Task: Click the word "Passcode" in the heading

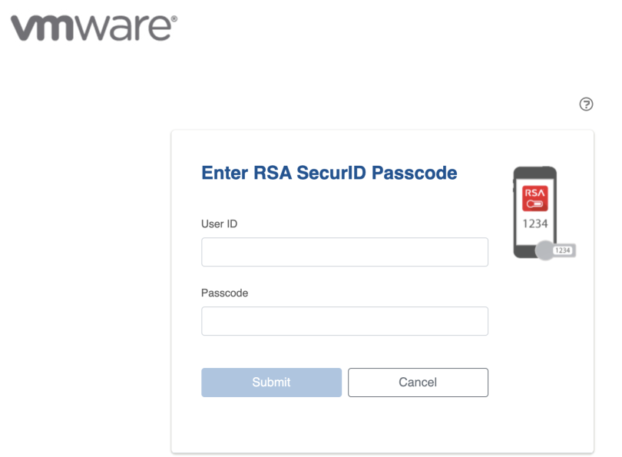Action: pos(414,173)
